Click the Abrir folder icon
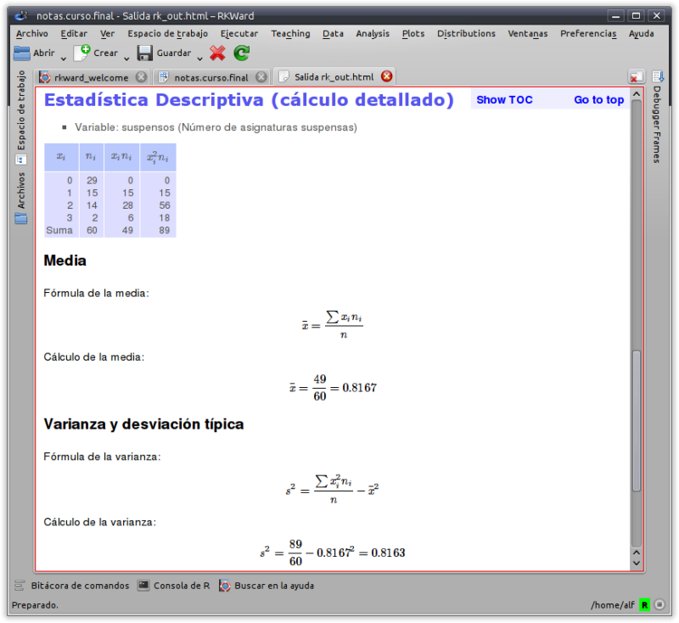Image resolution: width=679 pixels, height=623 pixels. click(22, 53)
